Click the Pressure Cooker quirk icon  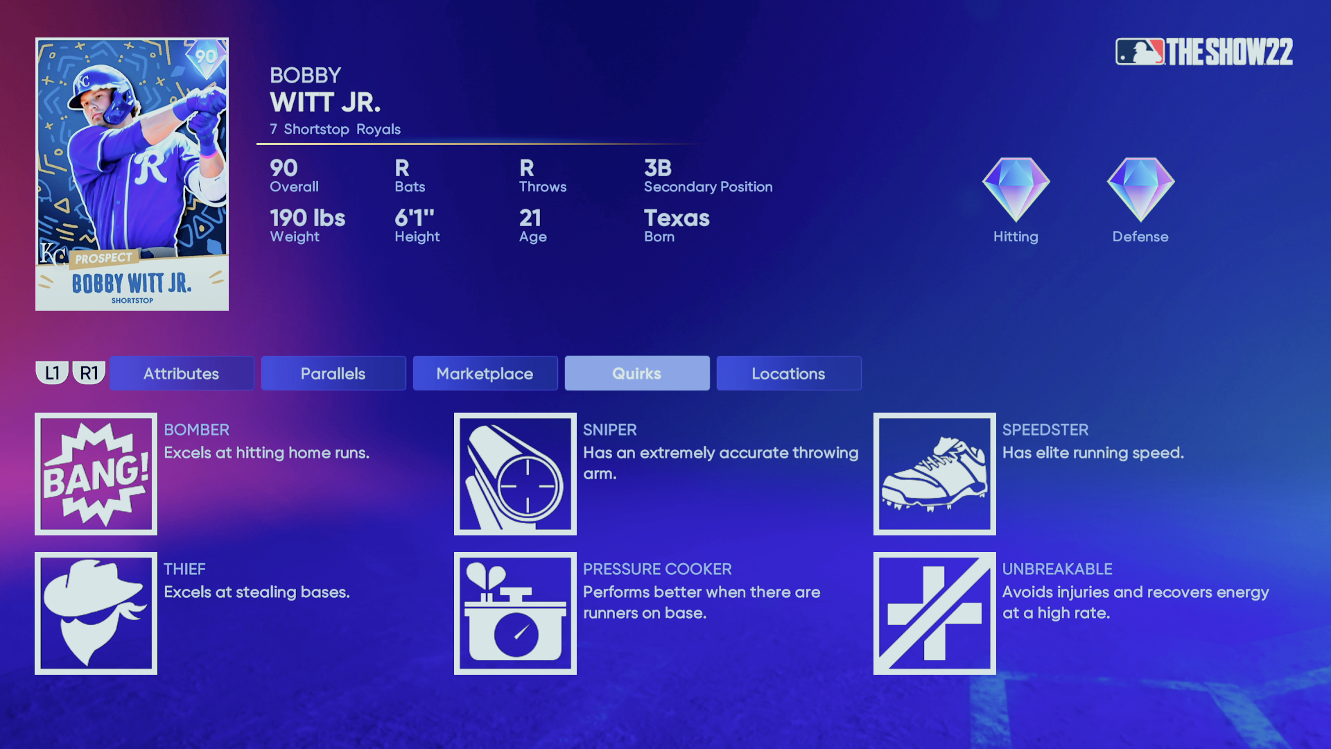(514, 613)
